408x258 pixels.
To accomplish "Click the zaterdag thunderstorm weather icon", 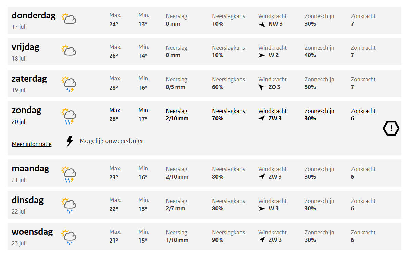I will (69, 84).
